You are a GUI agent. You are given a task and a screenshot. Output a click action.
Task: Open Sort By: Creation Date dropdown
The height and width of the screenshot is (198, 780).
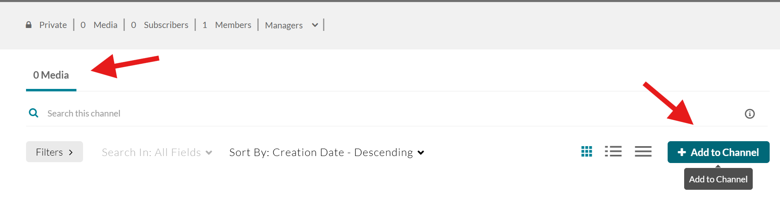(327, 152)
